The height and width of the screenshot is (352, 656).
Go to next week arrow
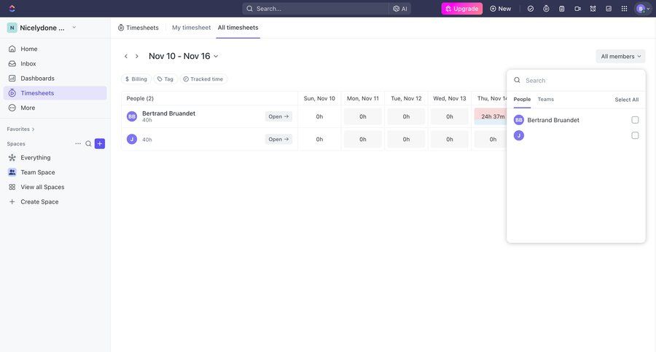(x=137, y=56)
